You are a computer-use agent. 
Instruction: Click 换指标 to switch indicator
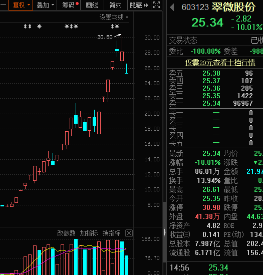coord(111,233)
